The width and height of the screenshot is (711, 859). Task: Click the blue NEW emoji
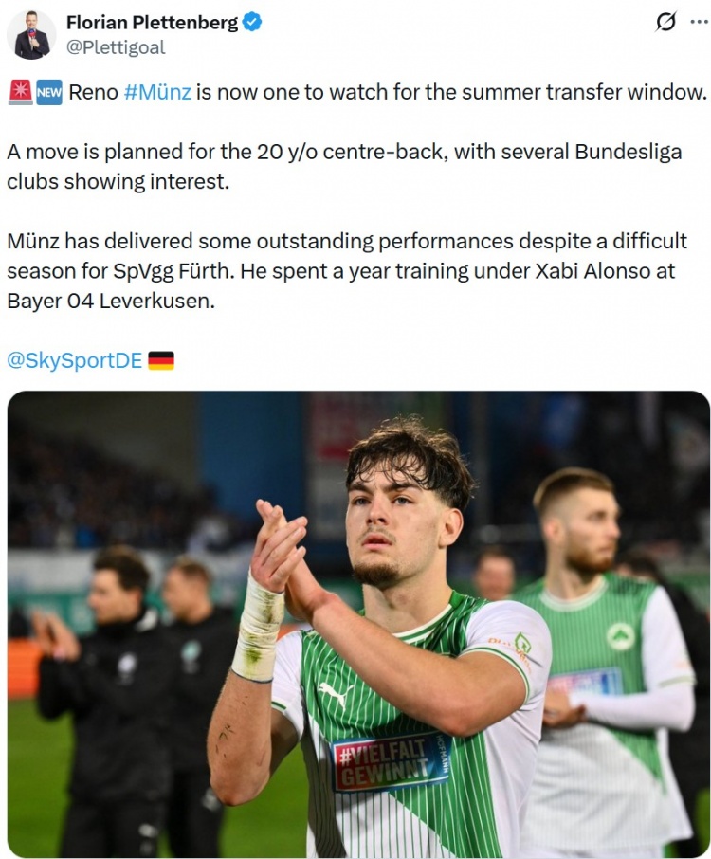coord(49,92)
